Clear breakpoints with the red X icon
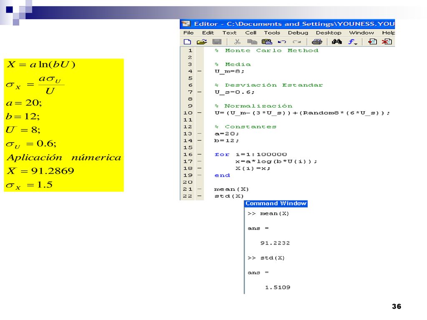Image resolution: width=427 pixels, height=320 pixels. (387, 42)
